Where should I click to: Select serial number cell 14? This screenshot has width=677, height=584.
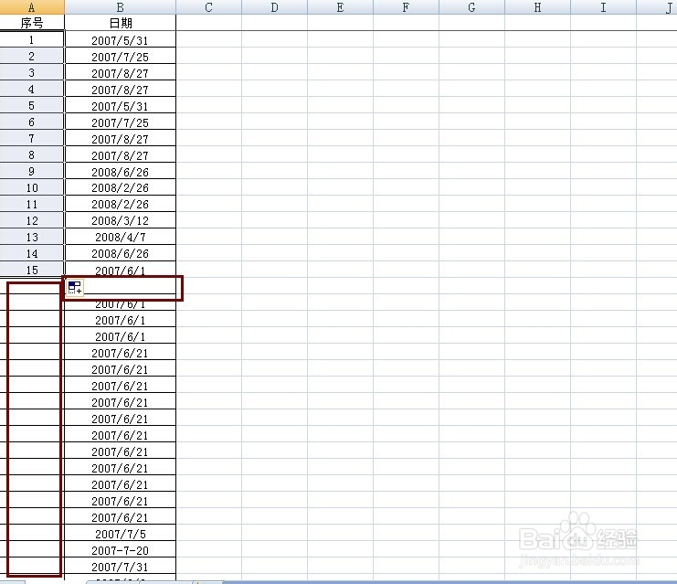[x=32, y=252]
